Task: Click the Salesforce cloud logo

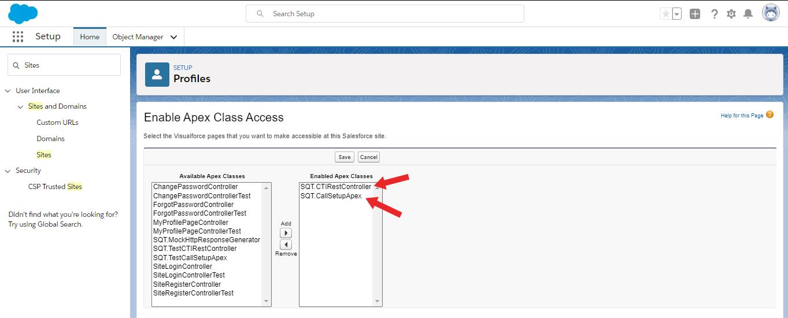Action: 23,13
